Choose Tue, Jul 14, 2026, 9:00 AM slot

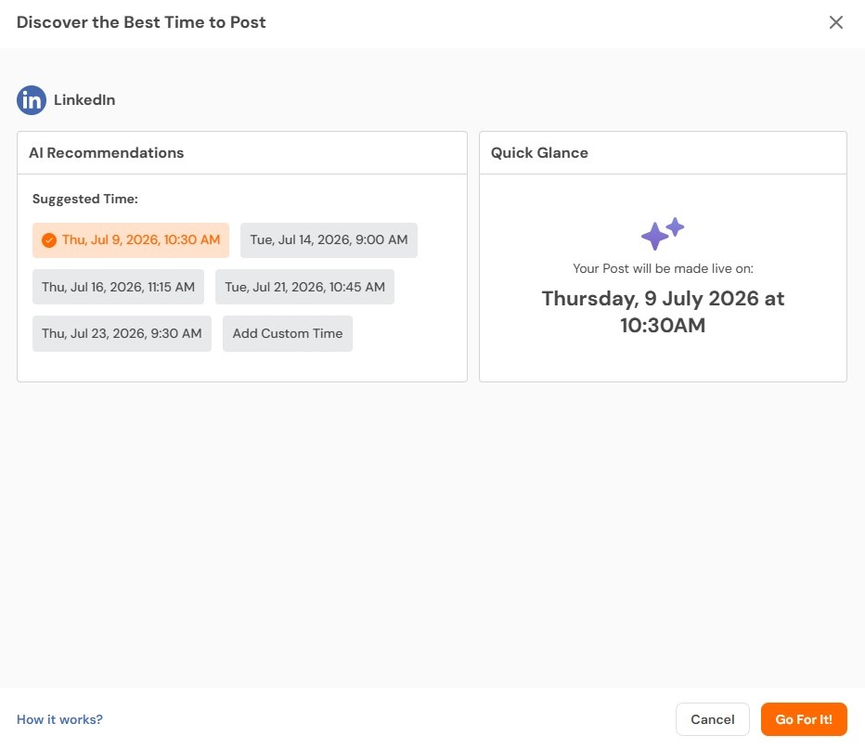coord(329,240)
